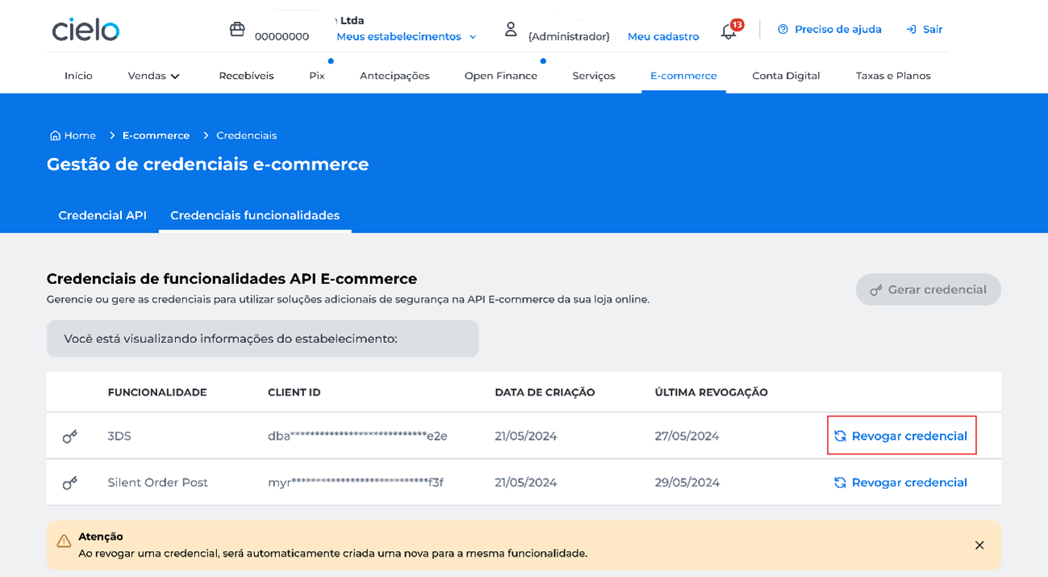Click the 27/05/2024 revocation date

[687, 436]
